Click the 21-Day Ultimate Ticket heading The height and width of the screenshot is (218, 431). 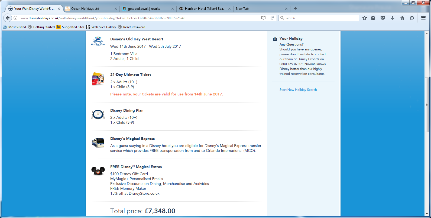point(131,75)
